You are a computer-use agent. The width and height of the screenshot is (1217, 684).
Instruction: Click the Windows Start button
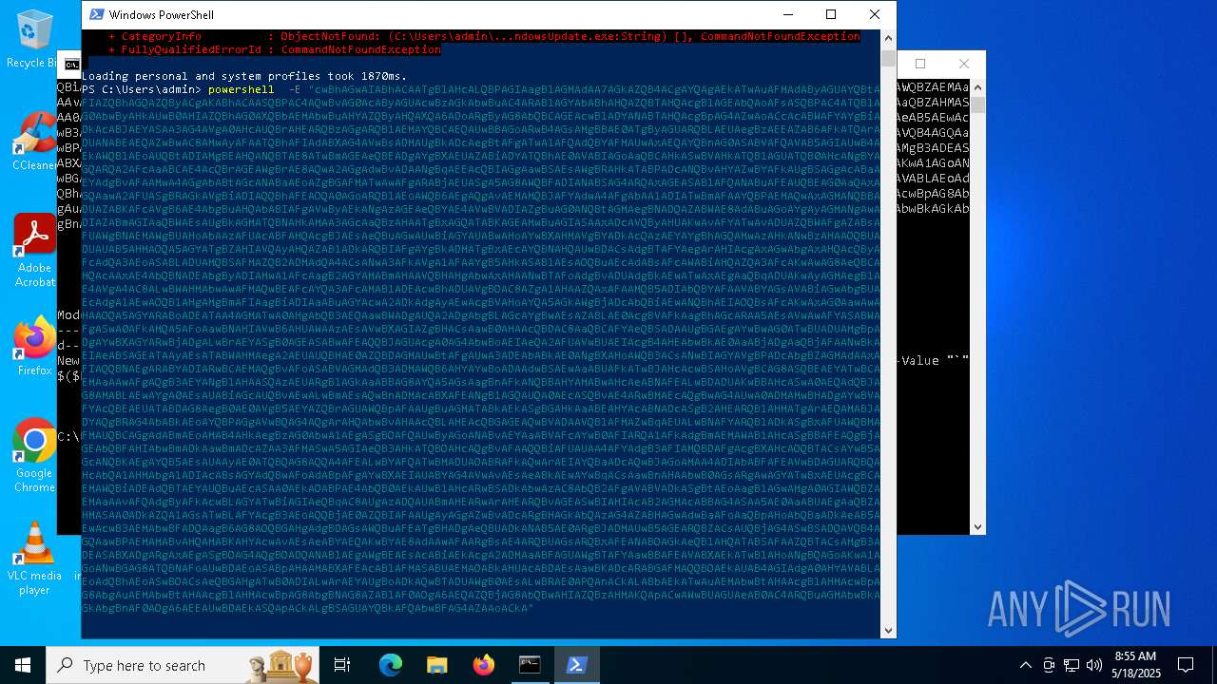pyautogui.click(x=23, y=665)
